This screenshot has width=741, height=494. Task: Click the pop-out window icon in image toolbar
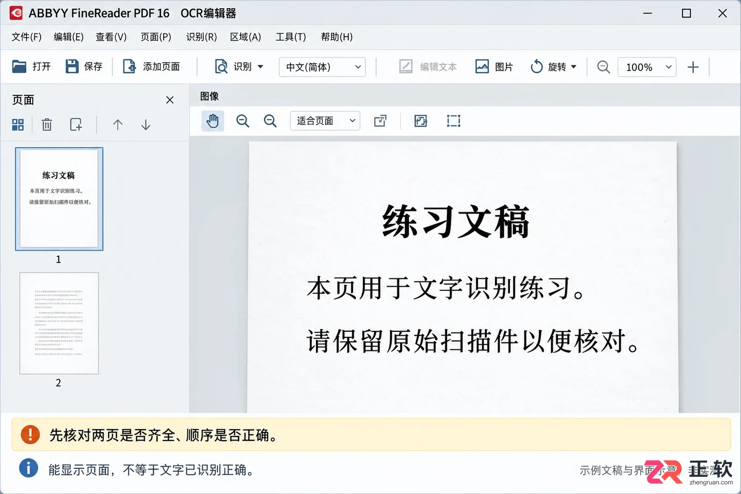(380, 121)
